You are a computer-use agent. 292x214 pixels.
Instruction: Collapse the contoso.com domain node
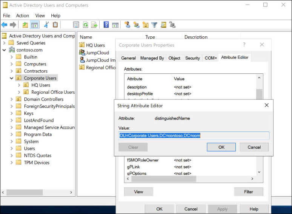pos(4,50)
